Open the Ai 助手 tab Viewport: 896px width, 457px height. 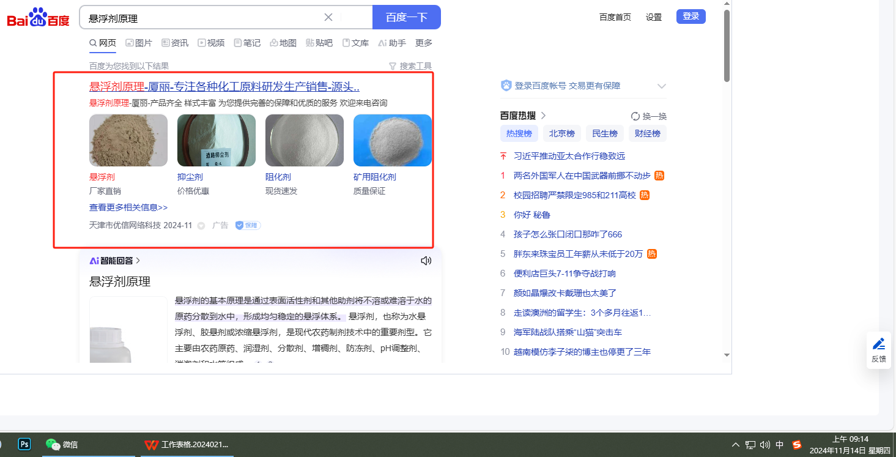[x=392, y=43]
